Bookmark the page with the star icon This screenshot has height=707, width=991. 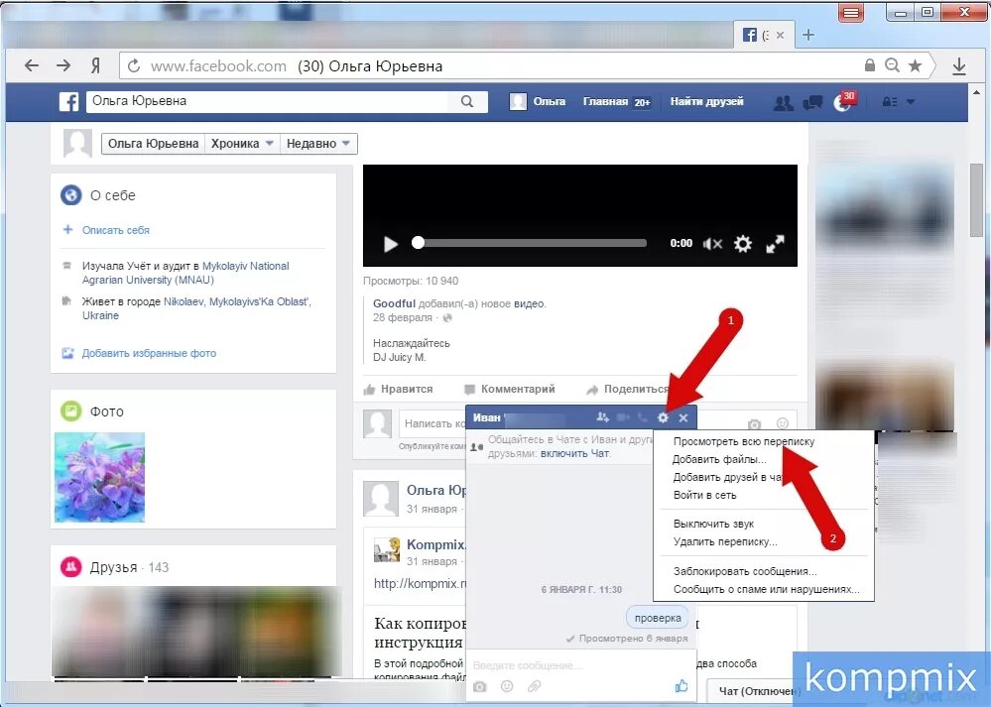point(915,65)
